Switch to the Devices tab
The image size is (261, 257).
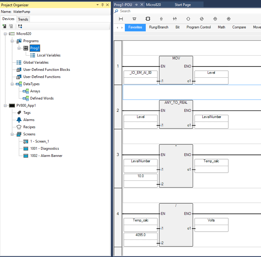pyautogui.click(x=8, y=19)
